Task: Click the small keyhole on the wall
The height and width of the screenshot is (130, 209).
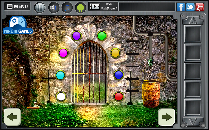Action: pyautogui.click(x=47, y=46)
